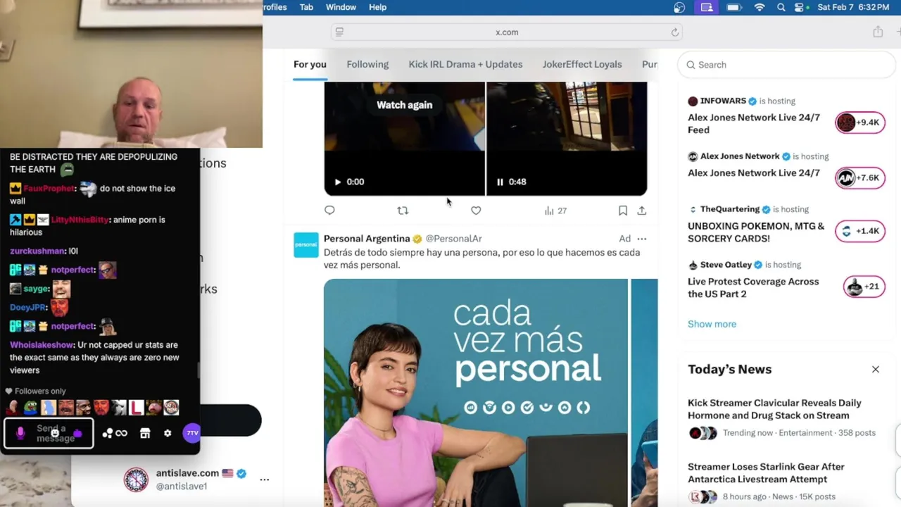Open antislave.com account options menu

[x=265, y=480]
